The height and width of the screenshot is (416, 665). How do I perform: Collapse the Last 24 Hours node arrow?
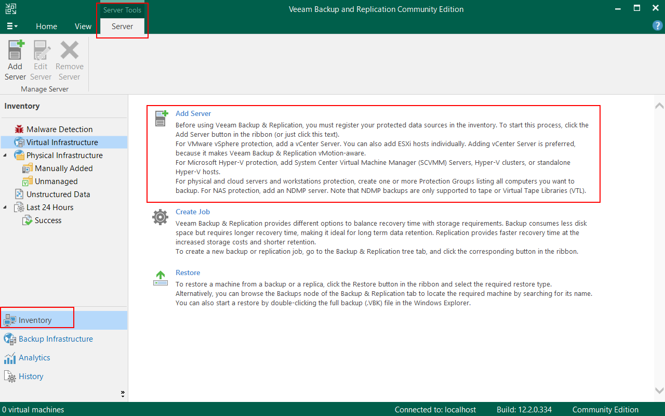(x=5, y=207)
